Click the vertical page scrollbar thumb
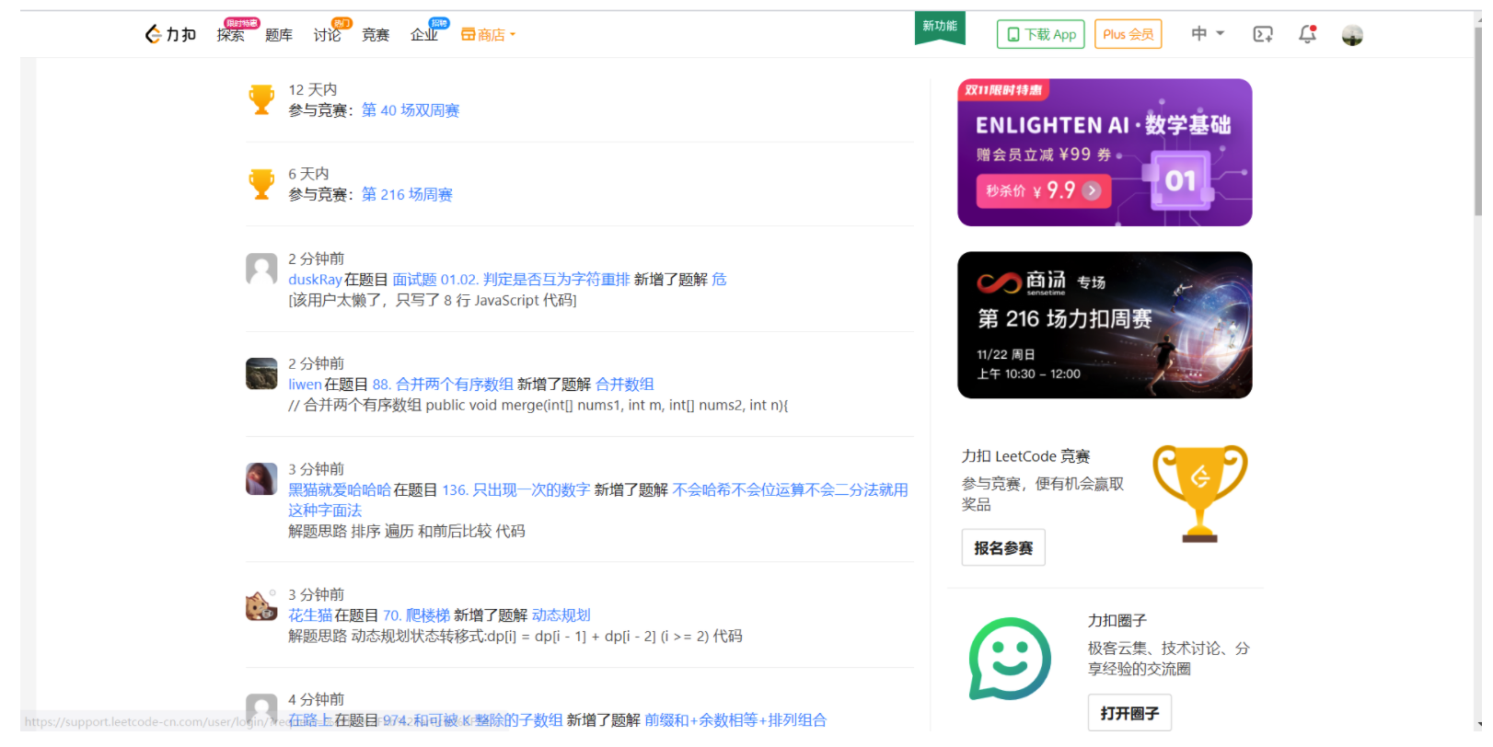1493x747 pixels. (1478, 120)
